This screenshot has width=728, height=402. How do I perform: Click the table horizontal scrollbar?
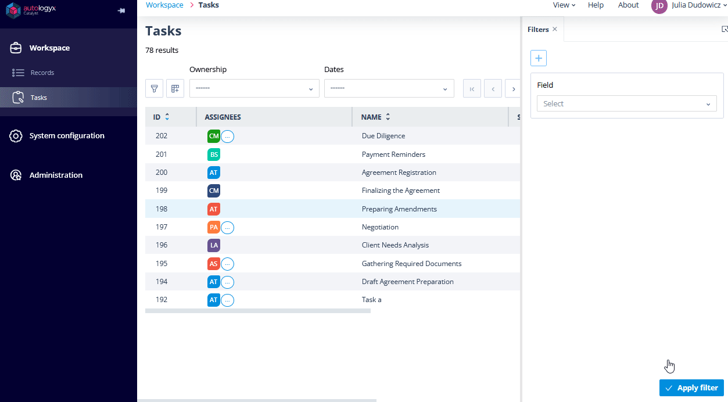258,311
